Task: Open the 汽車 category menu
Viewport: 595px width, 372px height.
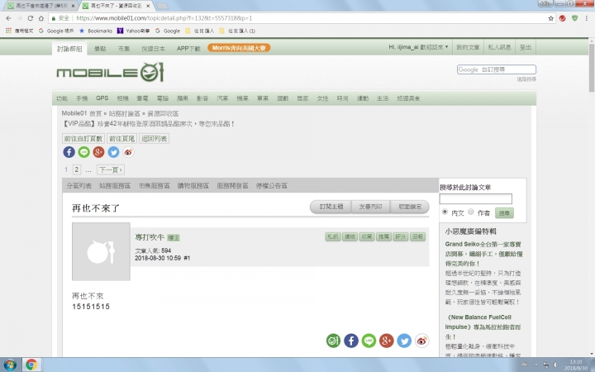Action: click(x=222, y=98)
